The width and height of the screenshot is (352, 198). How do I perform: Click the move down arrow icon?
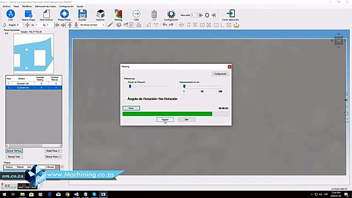tap(76, 25)
